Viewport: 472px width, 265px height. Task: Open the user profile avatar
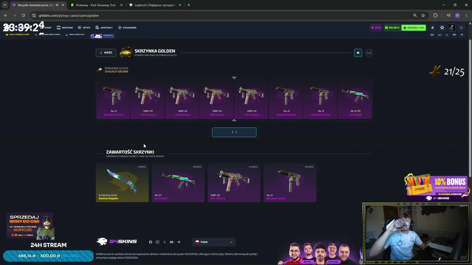(x=452, y=28)
